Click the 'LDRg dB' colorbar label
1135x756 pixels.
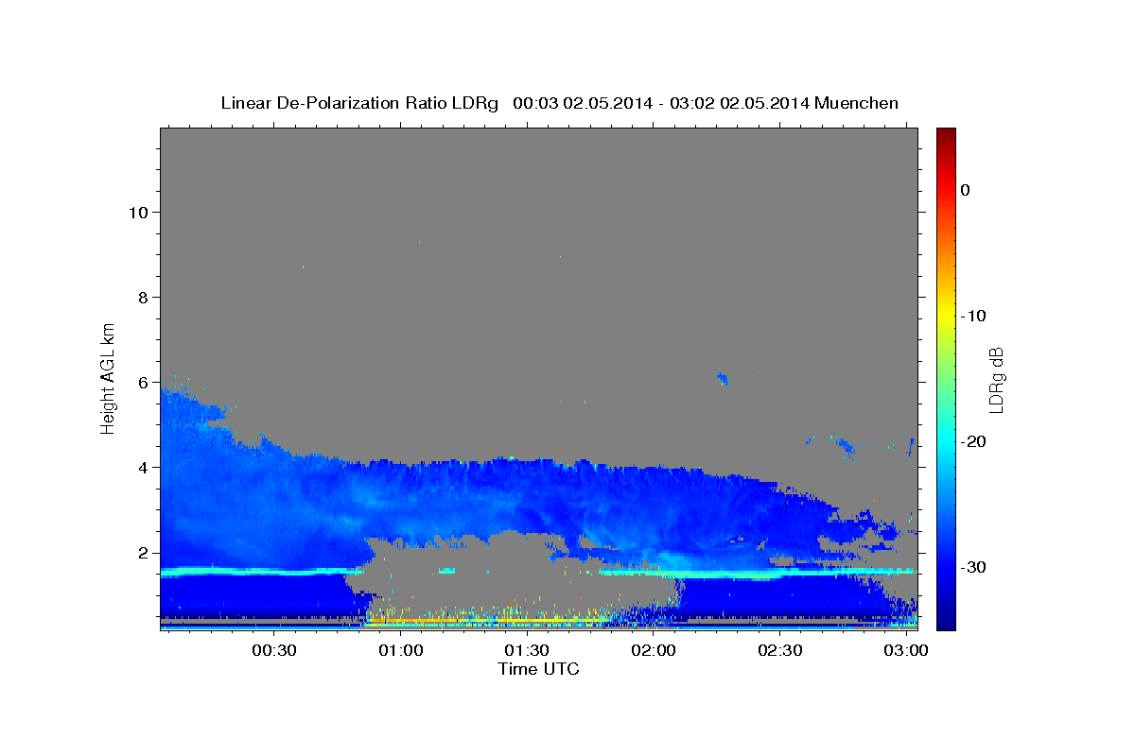tap(995, 380)
